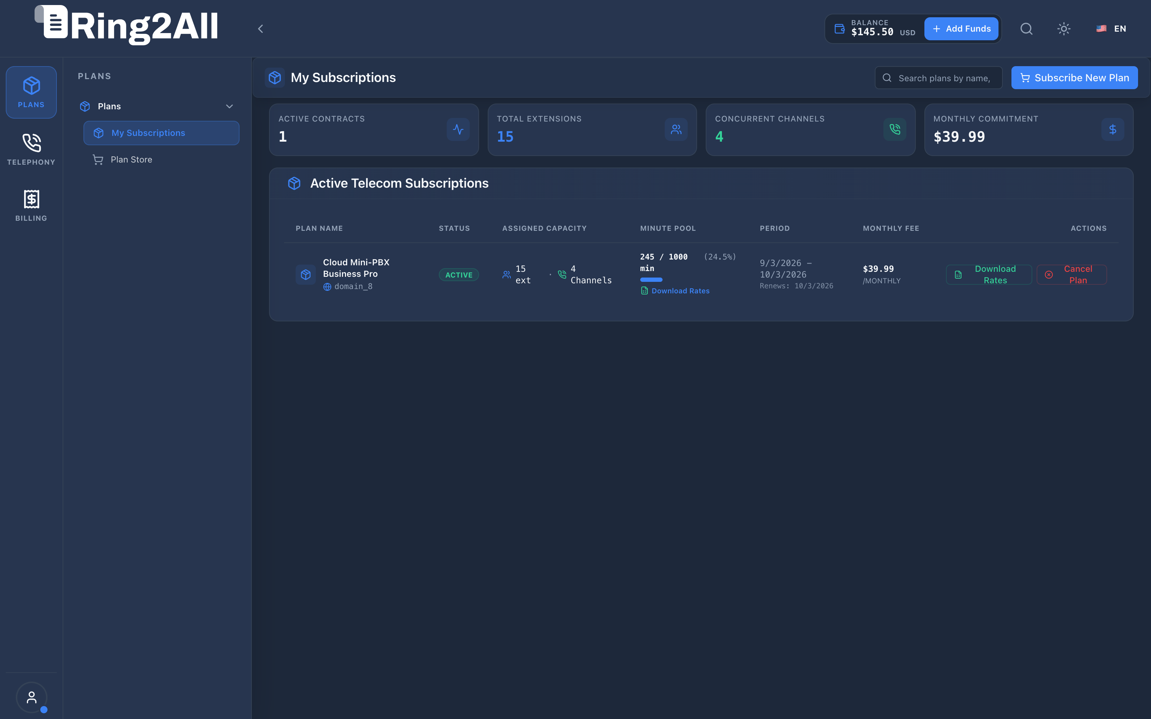Click the Ring2All logo
The height and width of the screenshot is (719, 1151).
point(127,26)
